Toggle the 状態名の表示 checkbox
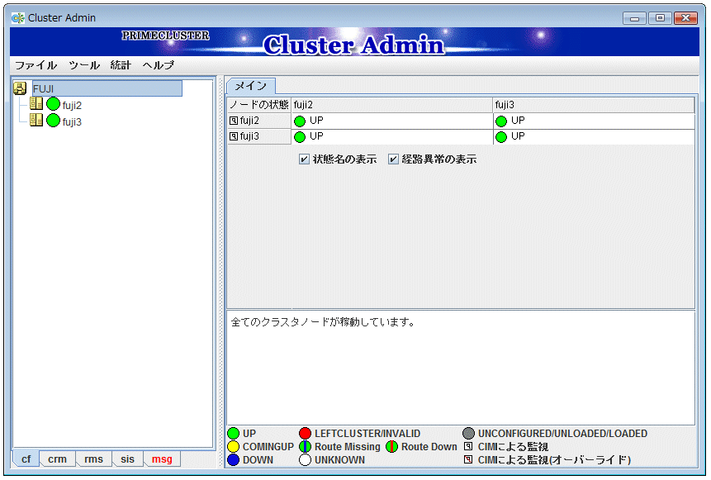 (304, 159)
